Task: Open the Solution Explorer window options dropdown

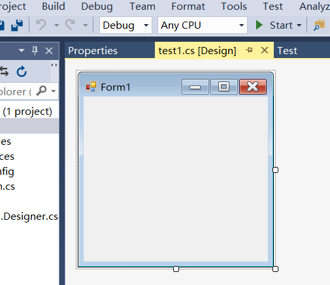Action: click(22, 51)
